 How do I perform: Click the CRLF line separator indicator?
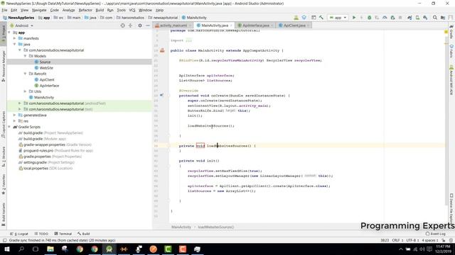[x=397, y=241]
